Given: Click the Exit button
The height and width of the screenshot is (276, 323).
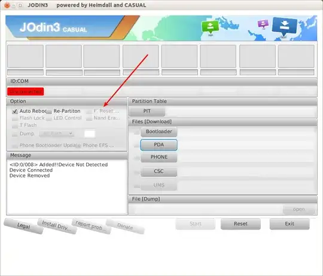Looking at the screenshot, I should click(290, 224).
